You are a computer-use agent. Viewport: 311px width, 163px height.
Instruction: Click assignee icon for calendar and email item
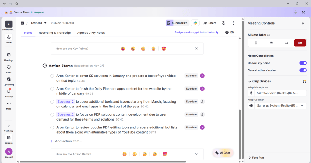click(x=202, y=102)
